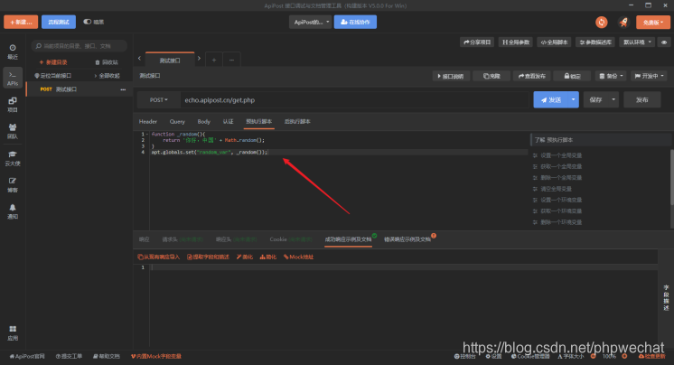Click the 克隆 clone button
The image size is (674, 365).
click(x=491, y=76)
